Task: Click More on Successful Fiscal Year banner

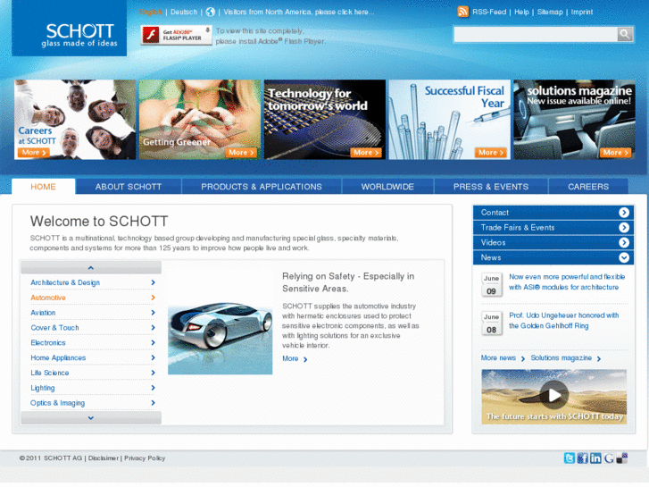Action: coord(490,153)
